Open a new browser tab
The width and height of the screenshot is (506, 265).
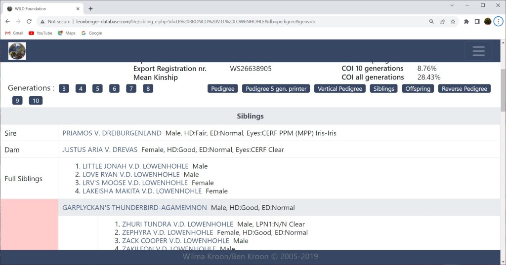(x=91, y=8)
